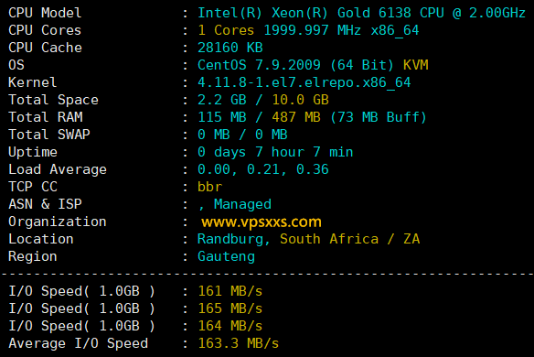This screenshot has height=357, width=534.
Task: Click the 'KVM' virtualization text
Action: click(416, 65)
